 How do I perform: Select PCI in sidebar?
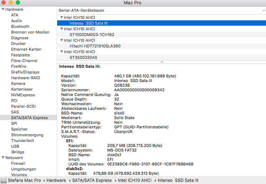pyautogui.click(x=14, y=101)
